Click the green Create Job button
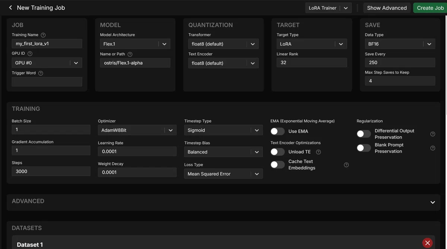Image resolution: width=447 pixels, height=249 pixels. (430, 8)
